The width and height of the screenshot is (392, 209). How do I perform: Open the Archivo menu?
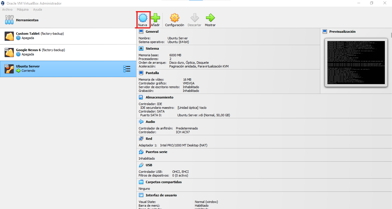point(7,9)
